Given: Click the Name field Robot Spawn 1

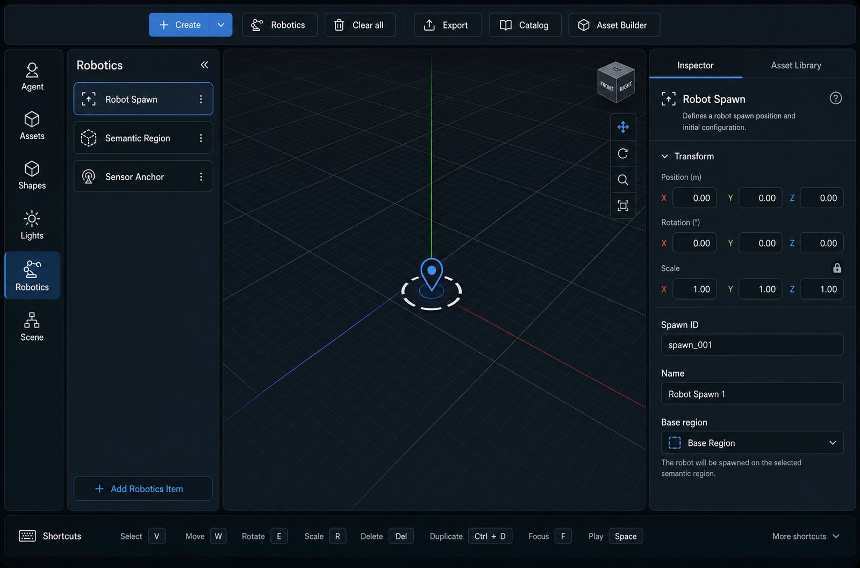Looking at the screenshot, I should (752, 394).
